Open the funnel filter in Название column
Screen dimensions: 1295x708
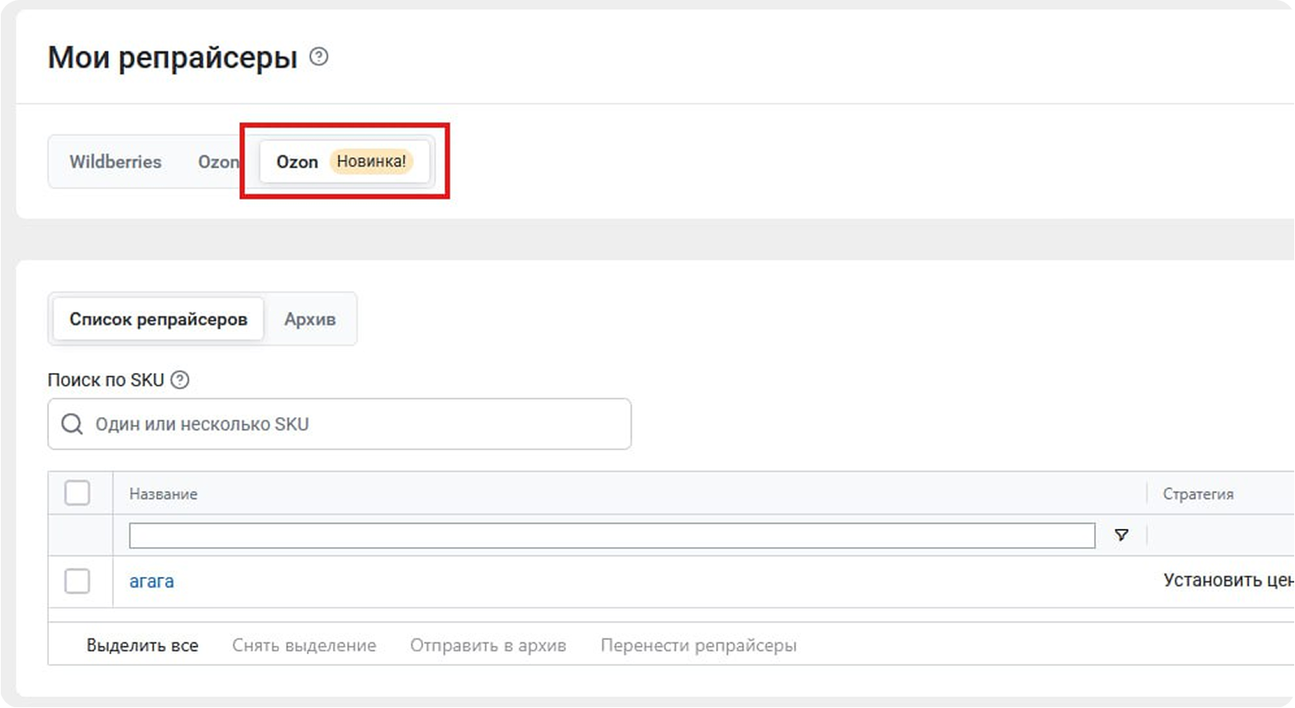(1121, 536)
